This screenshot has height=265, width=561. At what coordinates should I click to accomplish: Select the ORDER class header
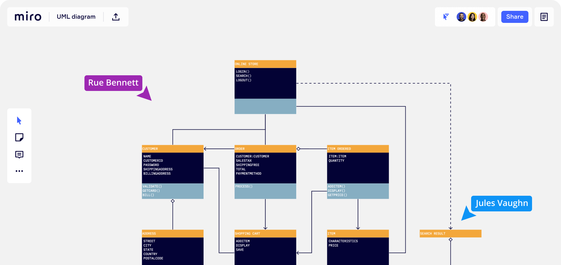coord(265,149)
